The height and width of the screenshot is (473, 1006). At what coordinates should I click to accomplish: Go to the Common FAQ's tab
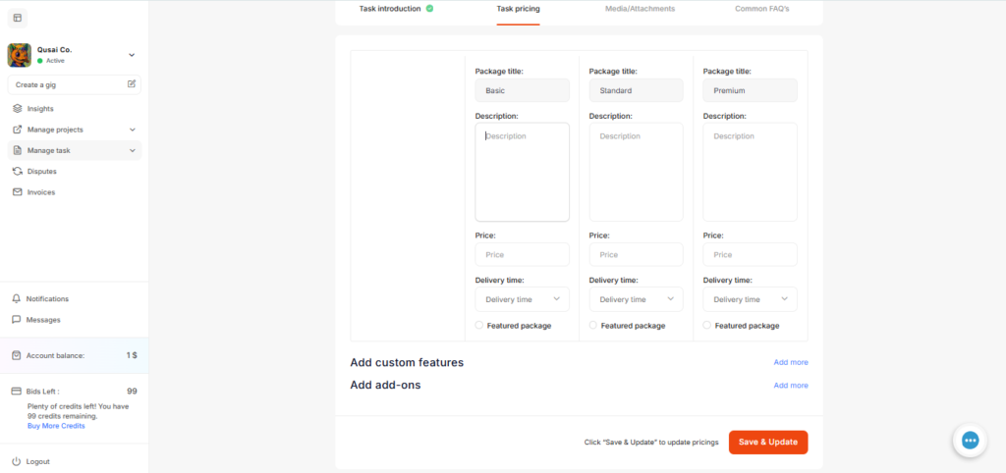761,9
